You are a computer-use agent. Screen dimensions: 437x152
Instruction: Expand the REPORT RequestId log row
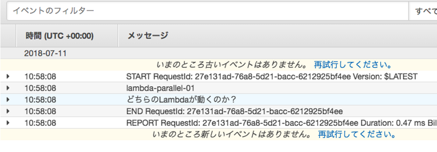point(8,123)
